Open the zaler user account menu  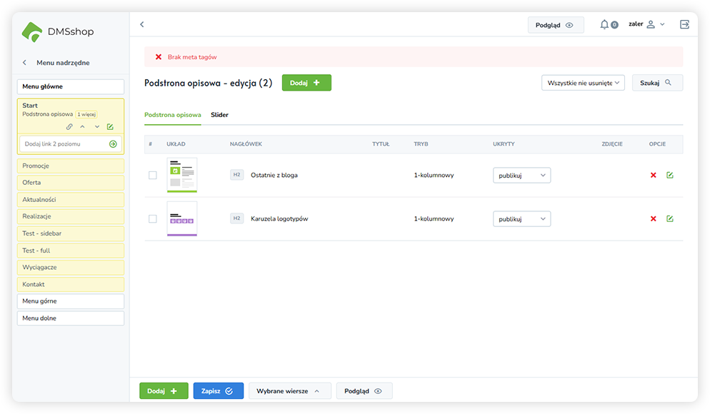(646, 25)
